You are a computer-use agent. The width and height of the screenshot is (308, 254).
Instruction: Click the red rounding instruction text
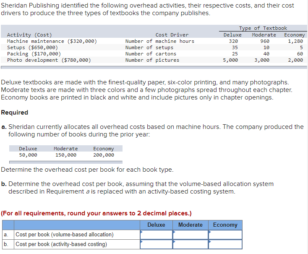[x=96, y=213]
